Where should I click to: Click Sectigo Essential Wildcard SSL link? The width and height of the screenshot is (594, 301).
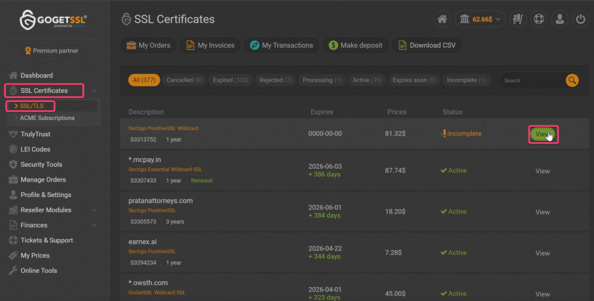coord(165,169)
